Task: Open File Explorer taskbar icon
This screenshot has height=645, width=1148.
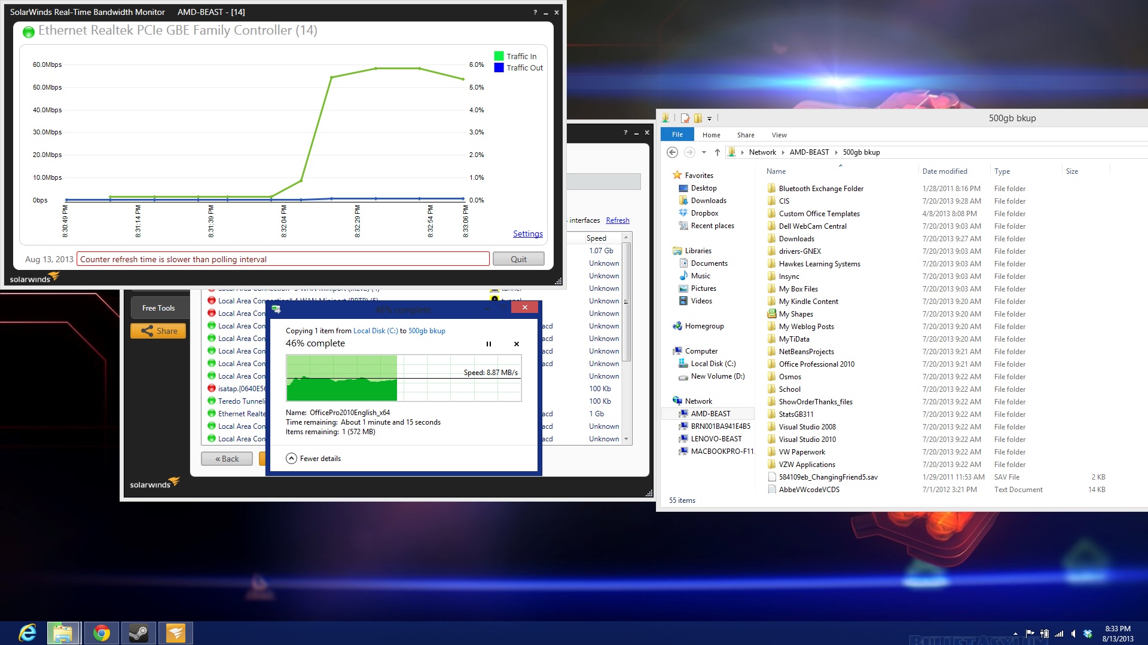Action: 63,632
